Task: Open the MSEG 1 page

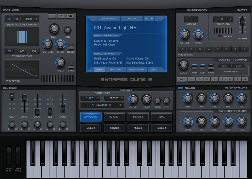Action: pos(91,128)
